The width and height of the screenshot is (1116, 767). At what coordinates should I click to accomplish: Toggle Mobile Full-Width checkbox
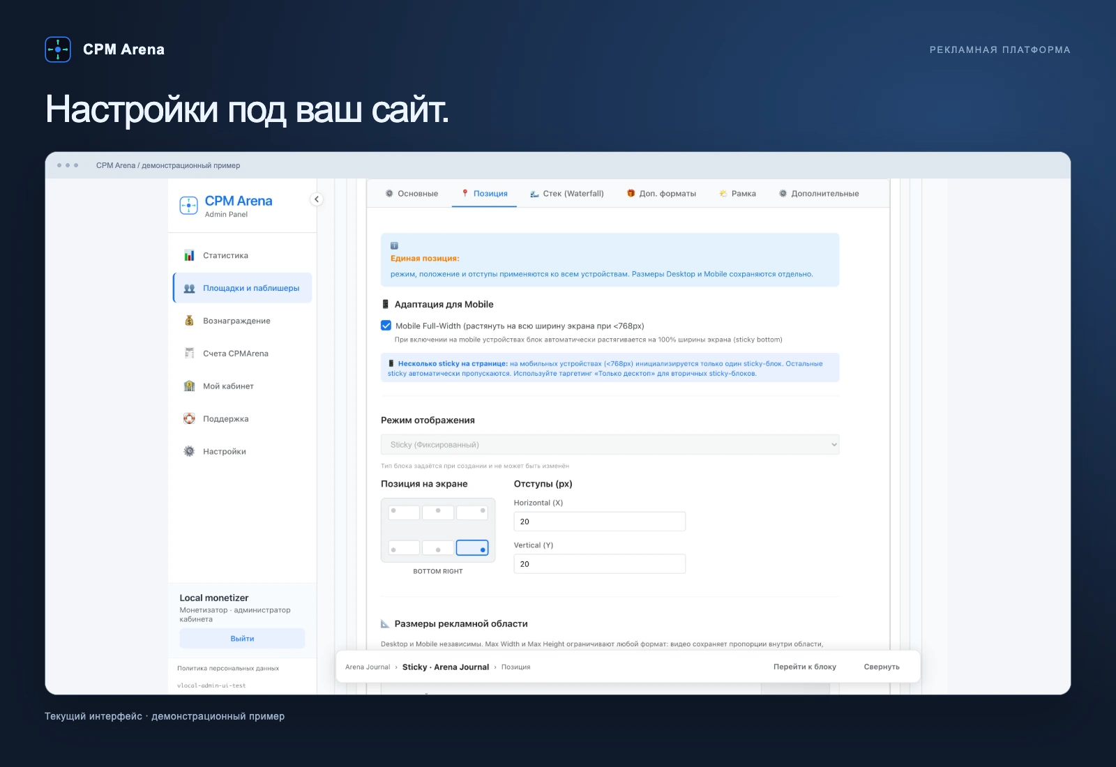(386, 326)
